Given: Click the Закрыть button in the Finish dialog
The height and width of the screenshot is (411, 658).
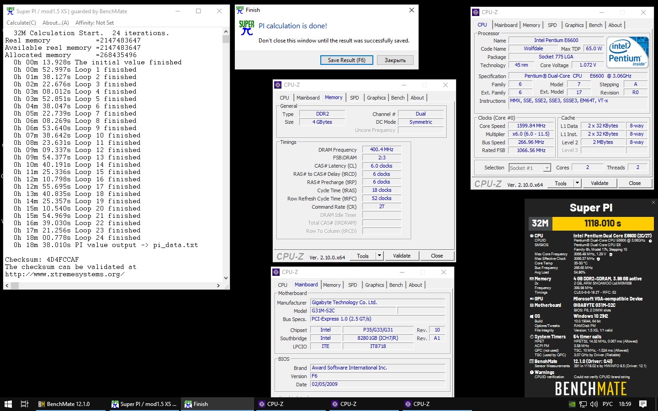Looking at the screenshot, I should 395,60.
